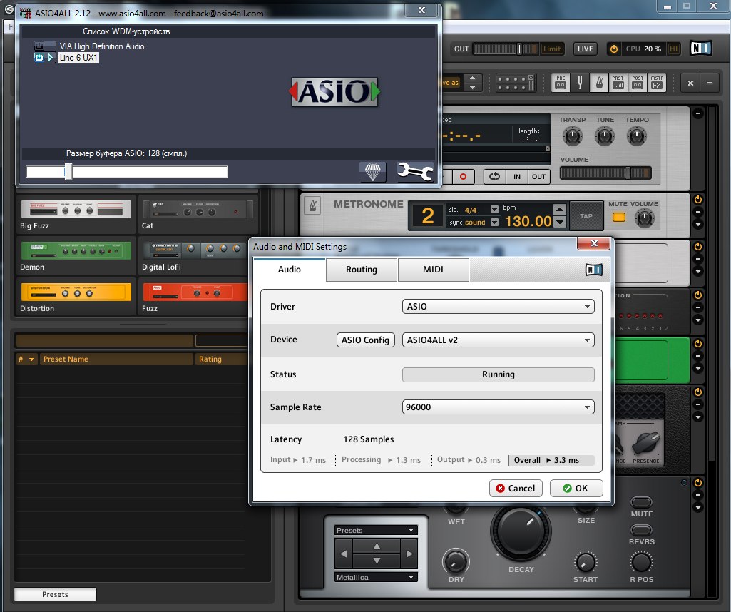Click the DRY knob
This screenshot has height=612, width=731.
click(456, 561)
